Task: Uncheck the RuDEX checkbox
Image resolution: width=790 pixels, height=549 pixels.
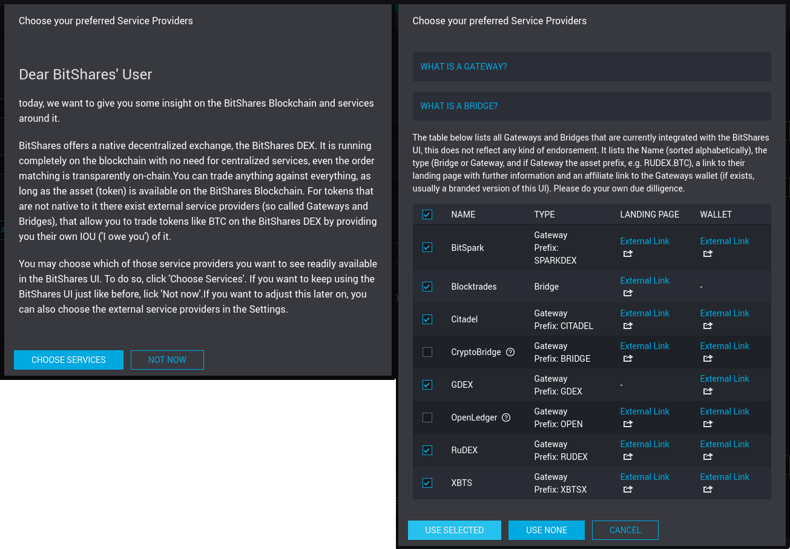Action: (x=427, y=450)
